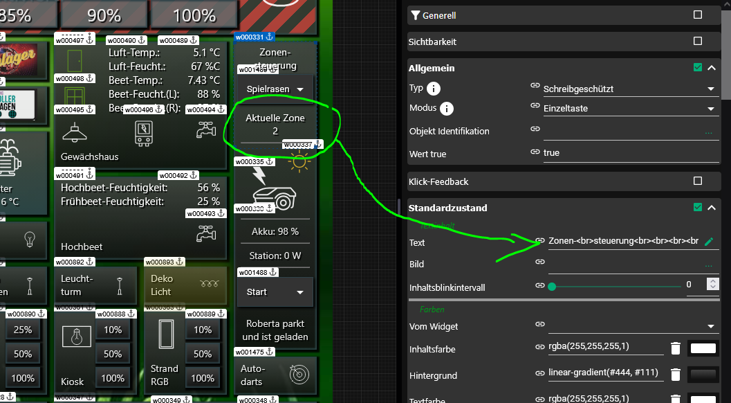731x403 pixels.
Task: Click the Wert true input field
Action: 631,153
